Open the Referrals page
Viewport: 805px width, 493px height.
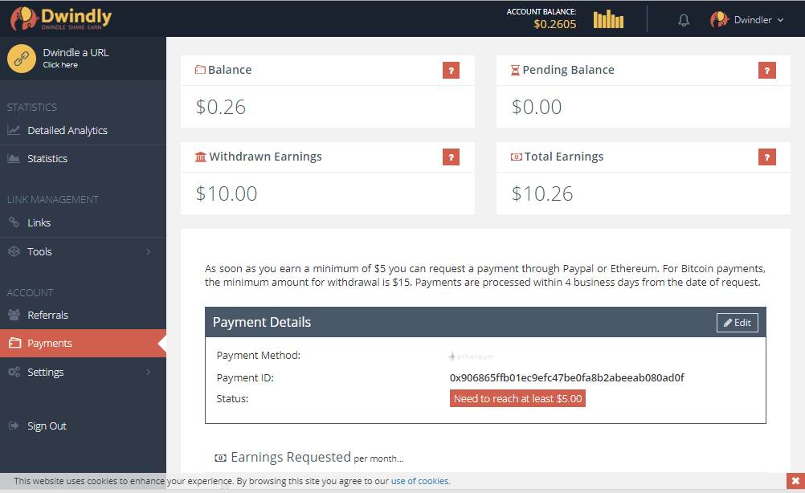coord(47,315)
